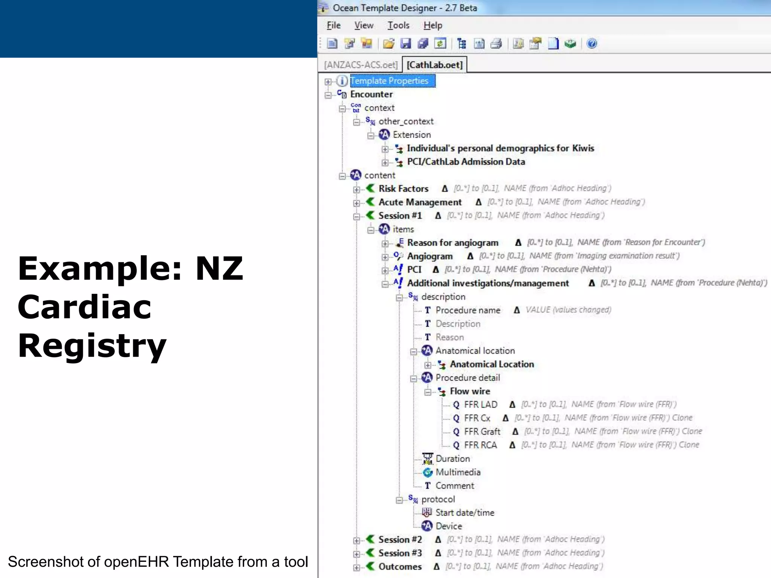
Task: Click the Start date/time calendar icon
Action: (x=427, y=513)
